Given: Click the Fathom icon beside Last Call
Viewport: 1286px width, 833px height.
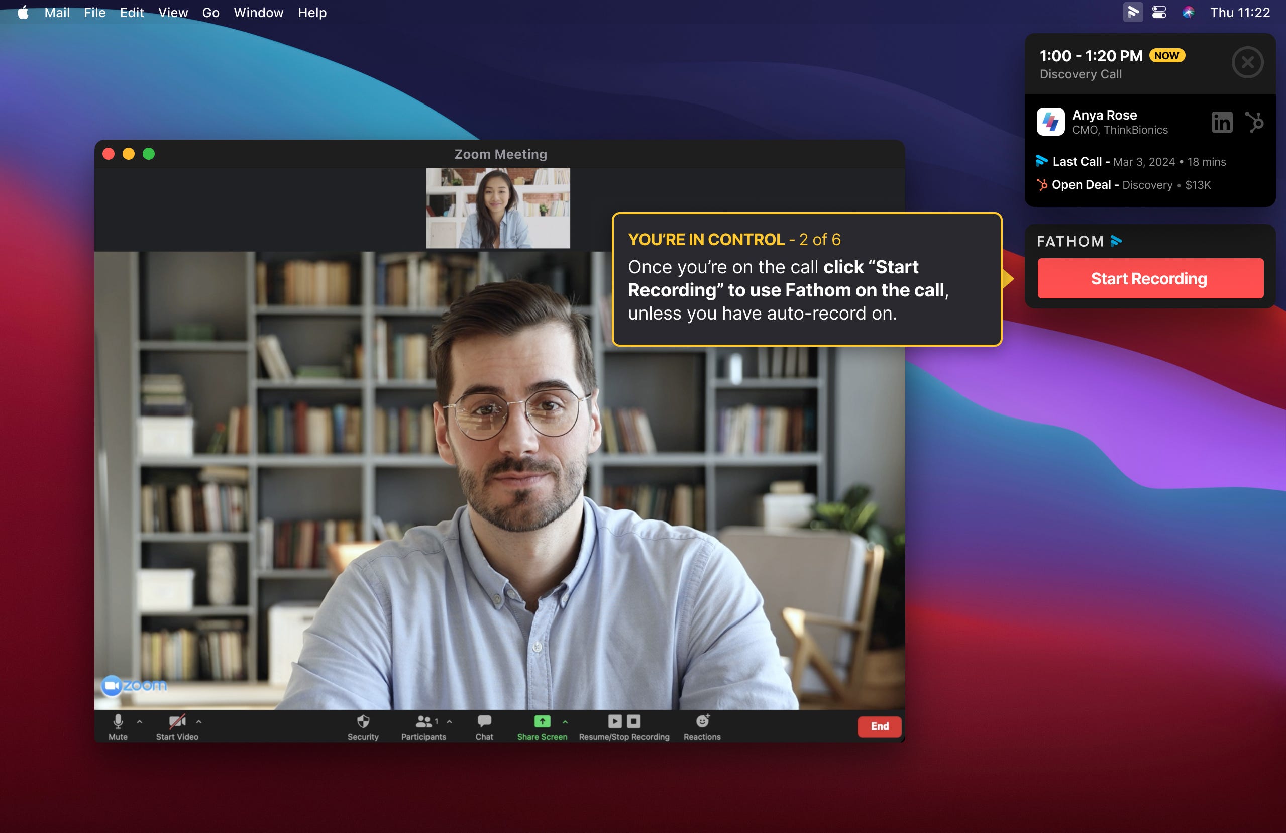Looking at the screenshot, I should point(1041,161).
